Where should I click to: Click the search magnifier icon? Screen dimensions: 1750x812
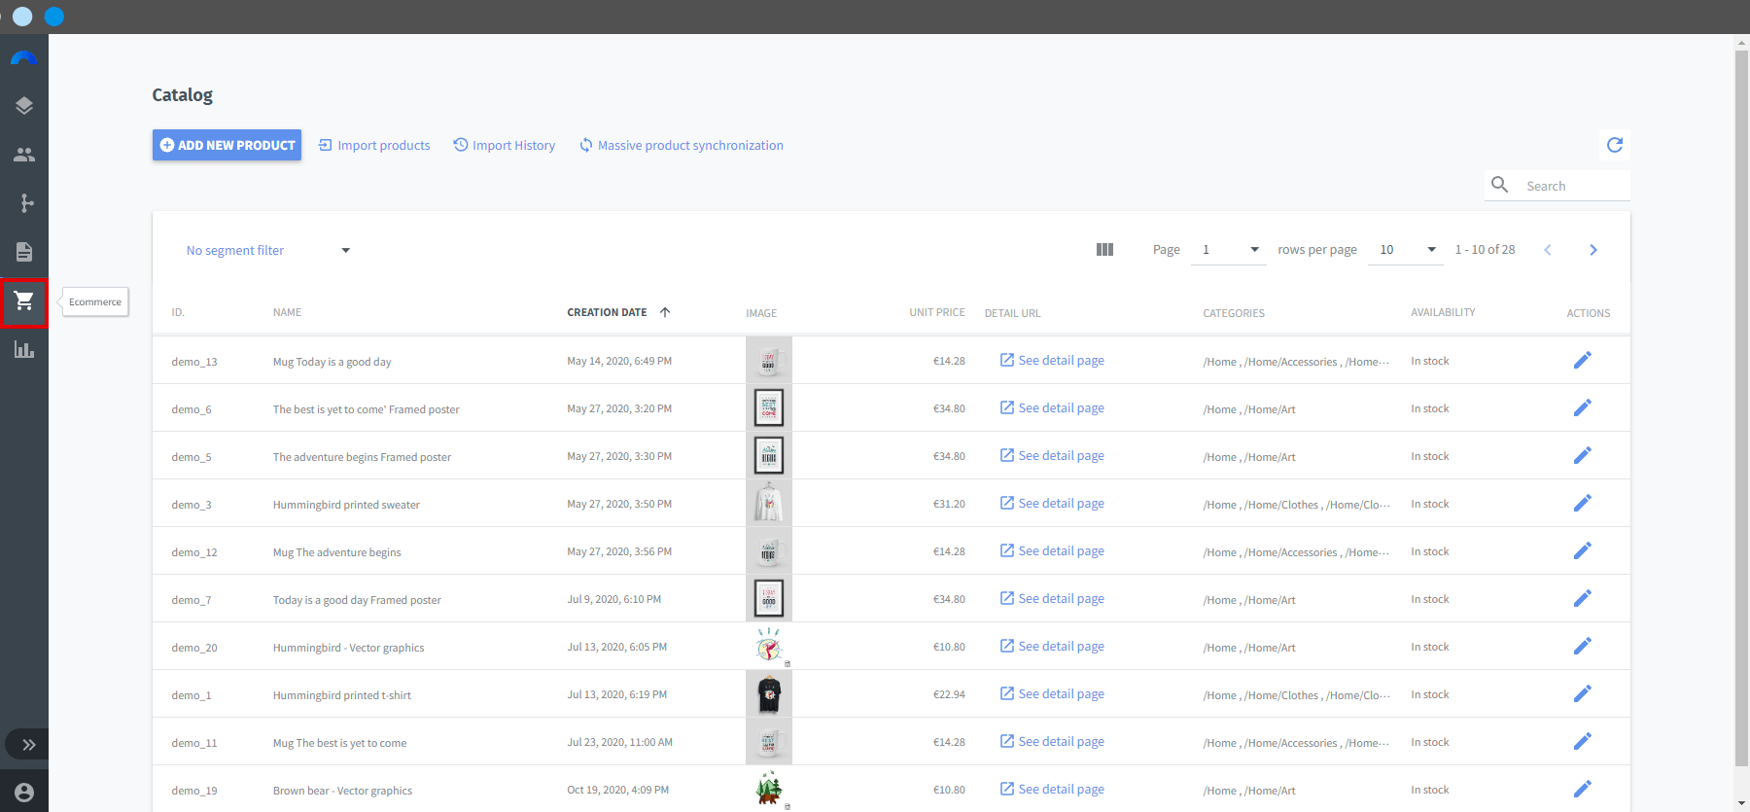1500,185
